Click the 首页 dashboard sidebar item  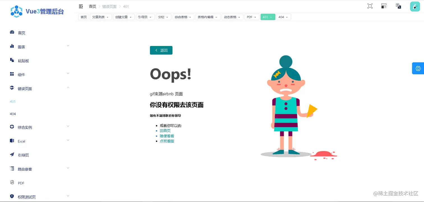coord(22,33)
